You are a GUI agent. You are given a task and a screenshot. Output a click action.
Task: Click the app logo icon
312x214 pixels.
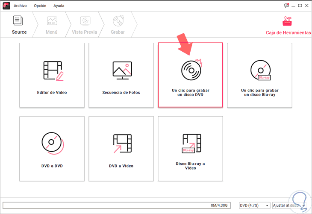tap(6, 6)
